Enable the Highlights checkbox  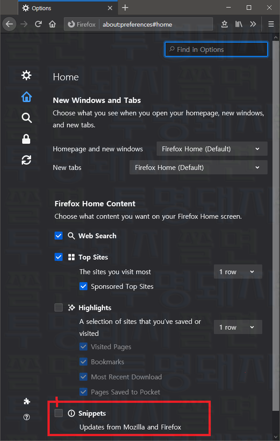(x=59, y=307)
